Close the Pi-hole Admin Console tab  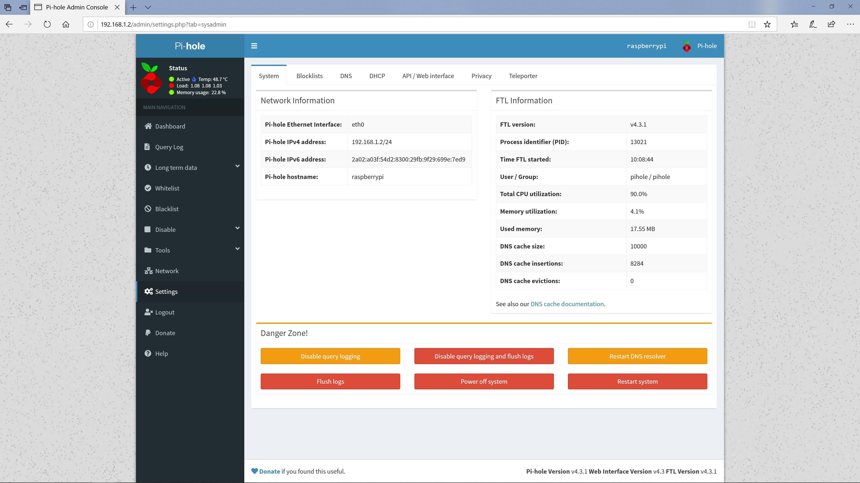tap(117, 7)
